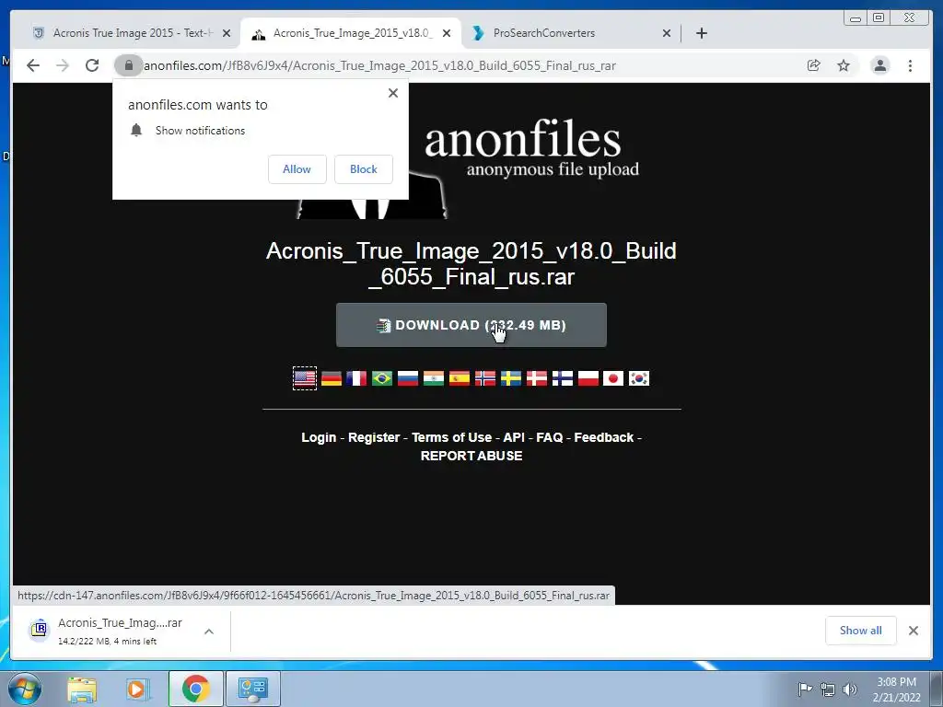Viewport: 943px width, 707px height.
Task: Select the United States flag language
Action: click(x=304, y=378)
